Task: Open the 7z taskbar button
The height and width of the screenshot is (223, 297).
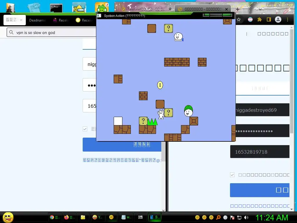Action: (140, 217)
